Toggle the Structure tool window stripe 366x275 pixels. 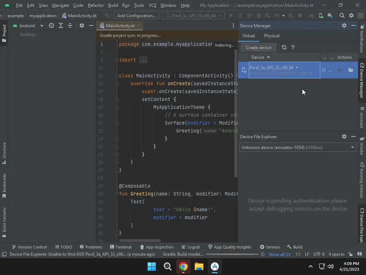4,153
